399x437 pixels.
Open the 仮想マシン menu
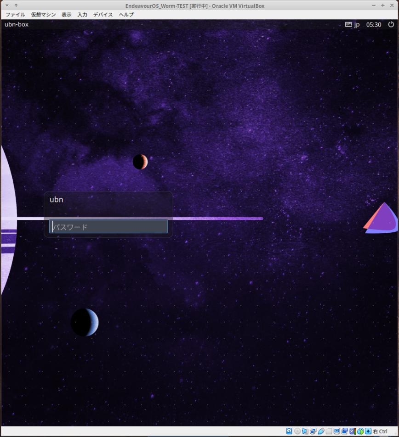tap(43, 15)
